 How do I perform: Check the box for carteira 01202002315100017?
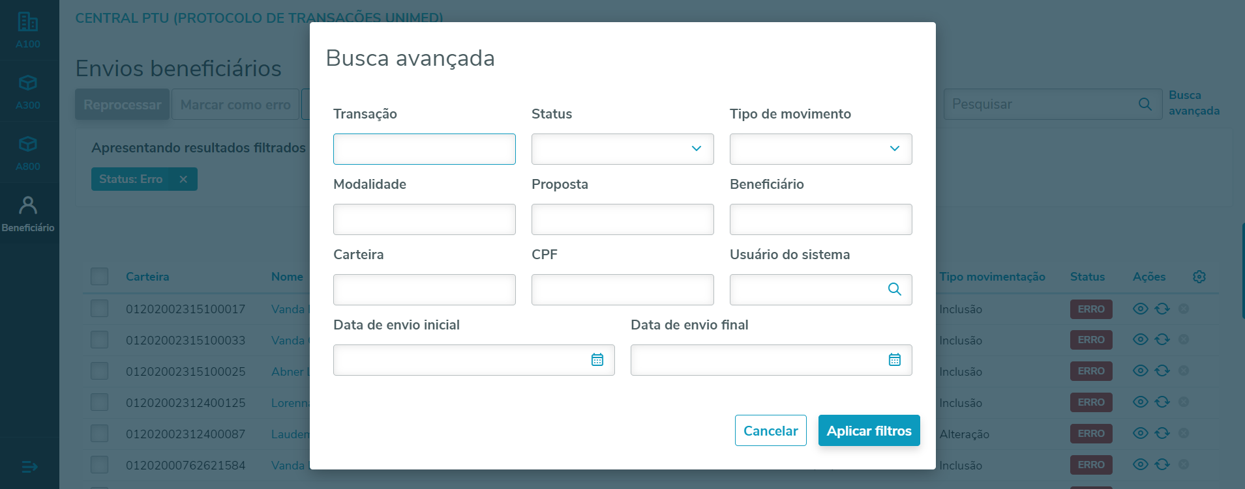(100, 309)
